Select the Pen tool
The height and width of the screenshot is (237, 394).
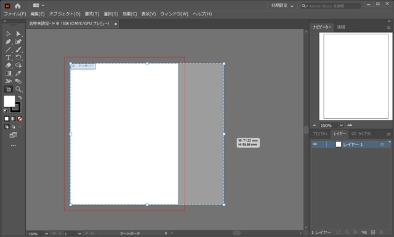(x=8, y=42)
